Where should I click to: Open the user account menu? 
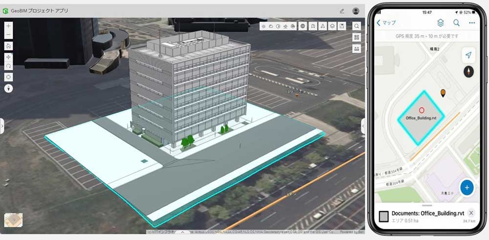[x=356, y=11]
